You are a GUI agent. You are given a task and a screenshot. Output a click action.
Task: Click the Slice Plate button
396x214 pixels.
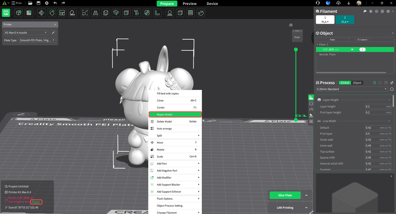pyautogui.click(x=285, y=195)
